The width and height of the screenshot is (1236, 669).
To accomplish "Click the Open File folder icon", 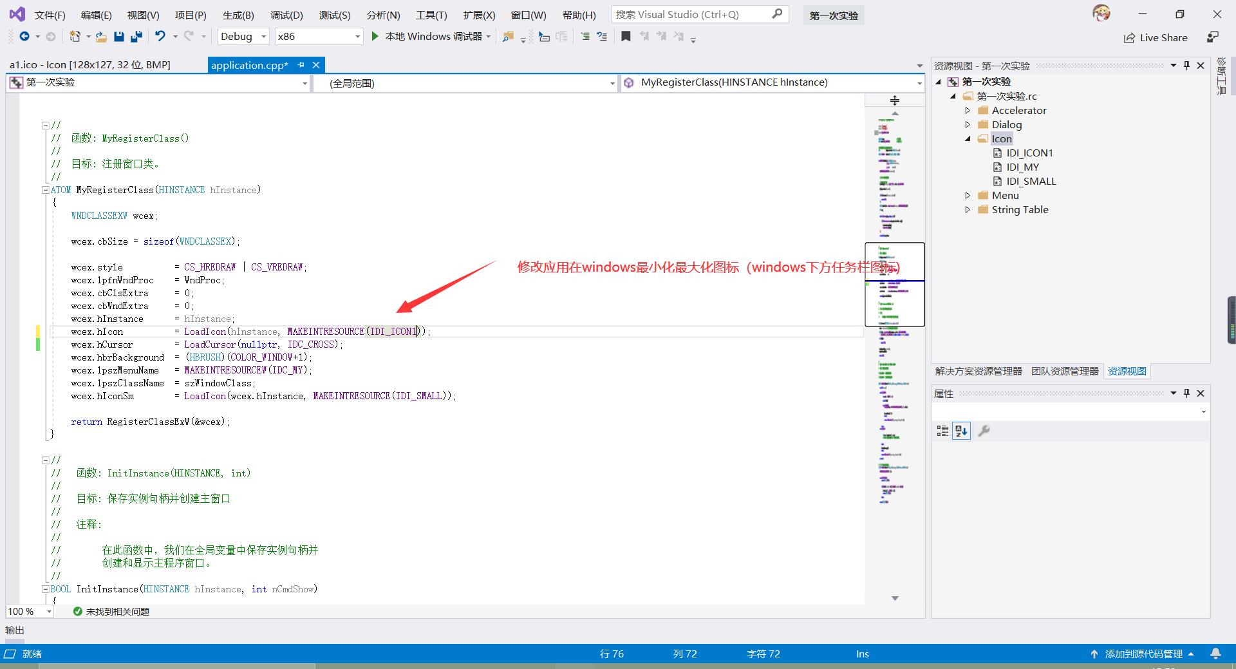I will pyautogui.click(x=101, y=37).
